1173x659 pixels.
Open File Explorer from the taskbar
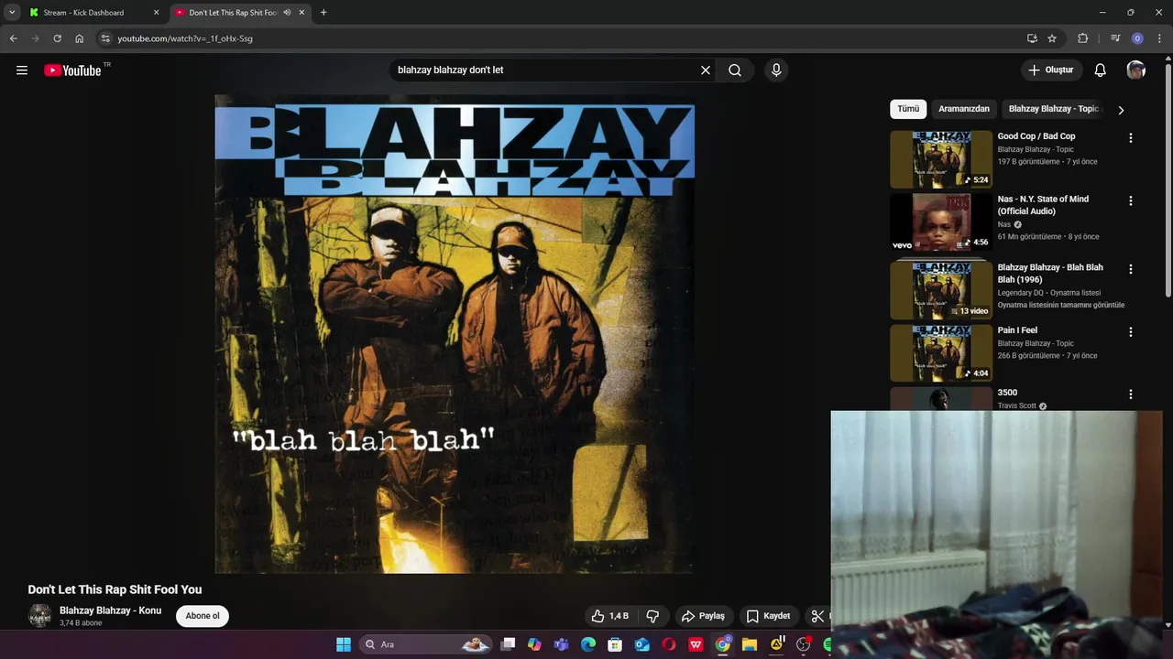tap(750, 644)
